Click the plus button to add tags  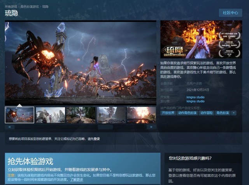click(x=233, y=113)
